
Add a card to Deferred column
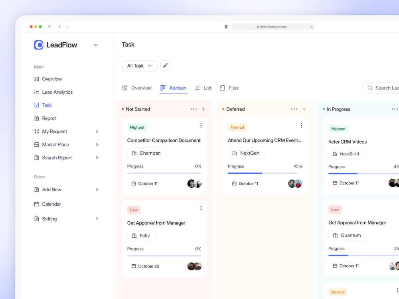tap(304, 109)
